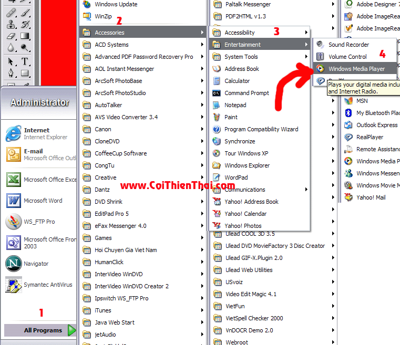Expand the Communications submenu

tap(260, 190)
